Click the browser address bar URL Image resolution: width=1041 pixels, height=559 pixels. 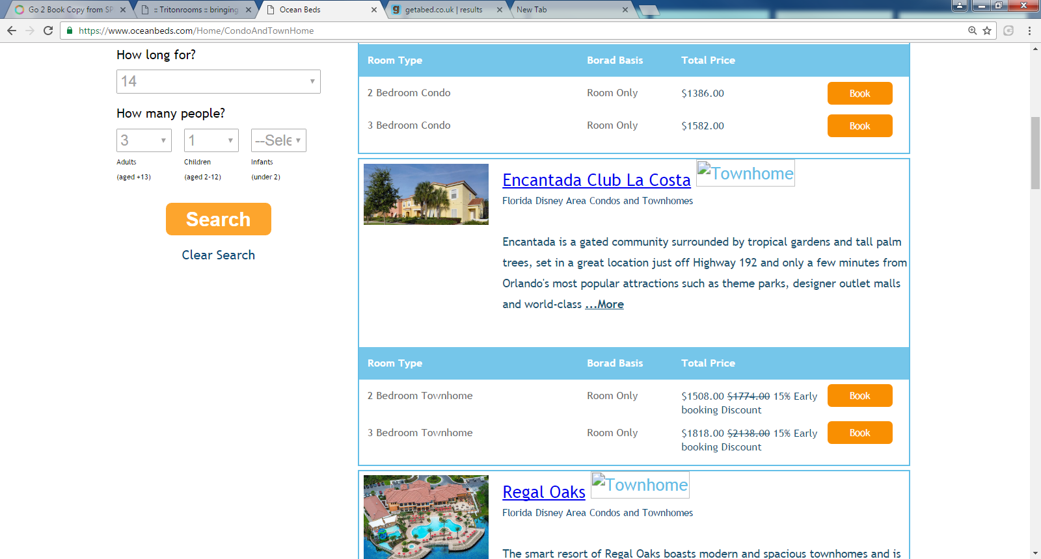tap(196, 31)
